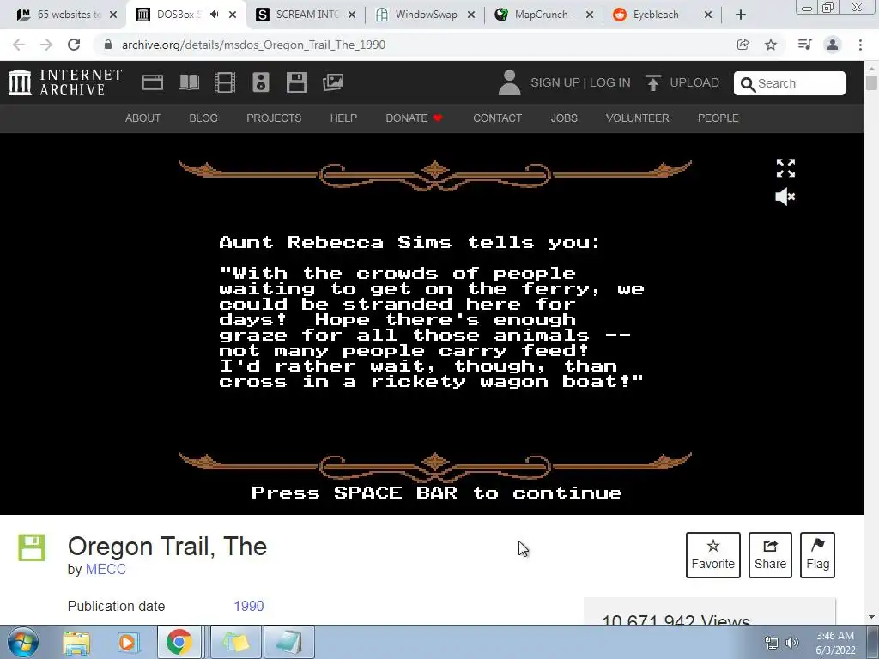This screenshot has width=879, height=659.
Task: Open the Web (Wayback Machine) icon
Action: (153, 82)
